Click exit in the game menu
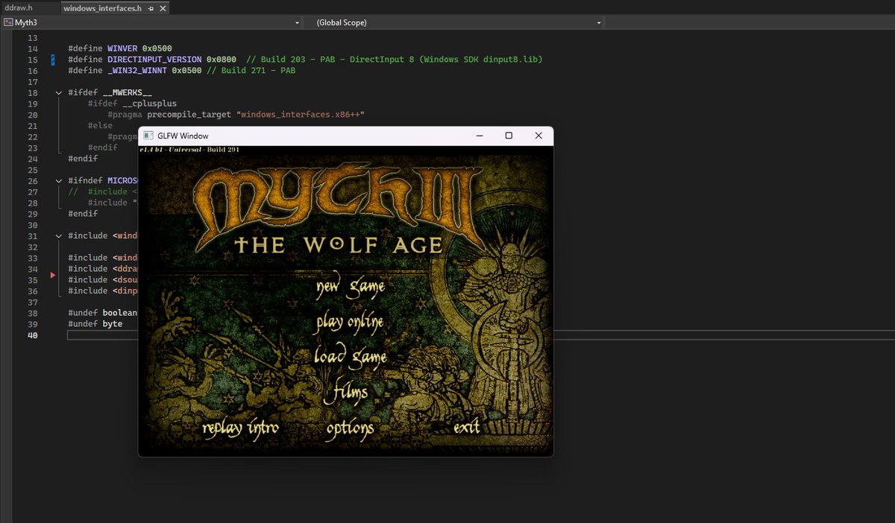Image resolution: width=895 pixels, height=523 pixels. coord(466,427)
